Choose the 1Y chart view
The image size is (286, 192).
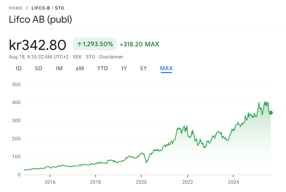pyautogui.click(x=124, y=68)
